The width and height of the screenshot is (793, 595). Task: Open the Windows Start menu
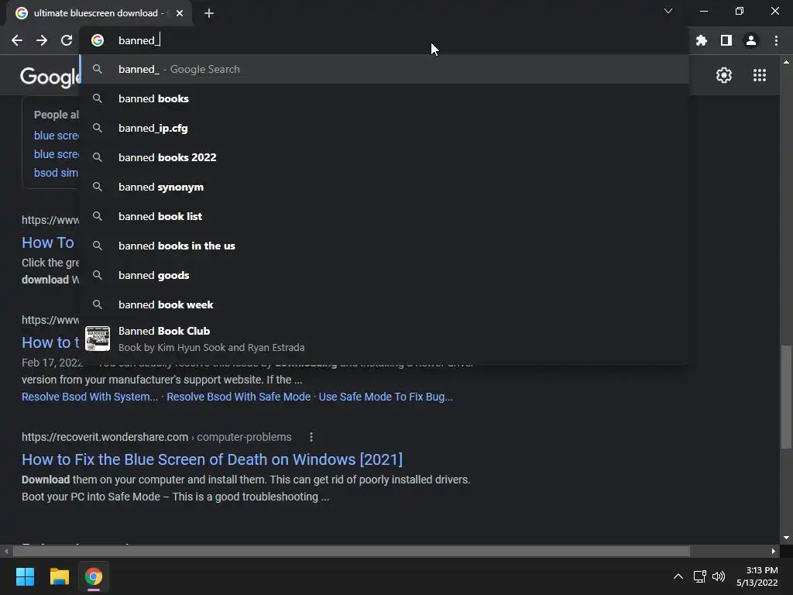click(25, 576)
